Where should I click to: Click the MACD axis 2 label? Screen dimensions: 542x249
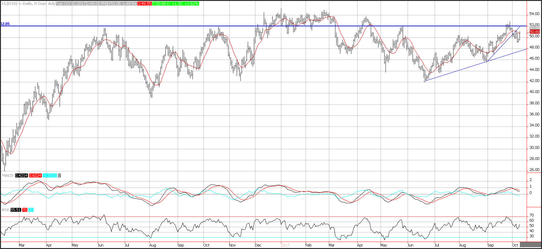pos(531,180)
